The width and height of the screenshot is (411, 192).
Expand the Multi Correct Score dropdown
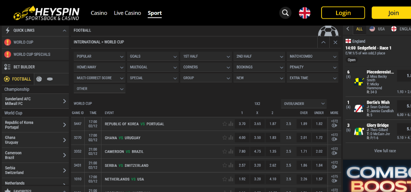(100, 78)
